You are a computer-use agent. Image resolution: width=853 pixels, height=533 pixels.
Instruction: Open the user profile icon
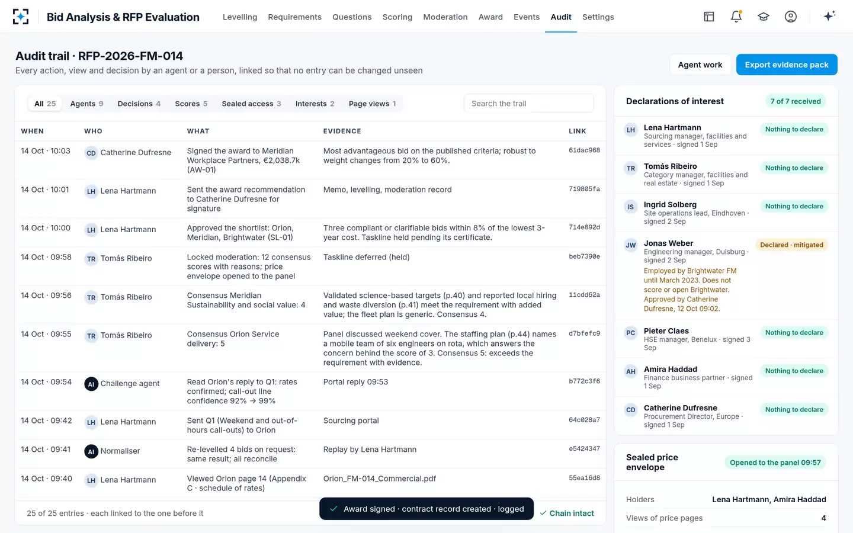[791, 17]
